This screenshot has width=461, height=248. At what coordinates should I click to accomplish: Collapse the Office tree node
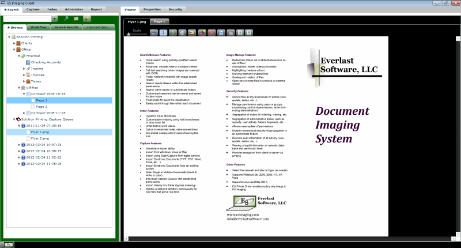point(14,50)
